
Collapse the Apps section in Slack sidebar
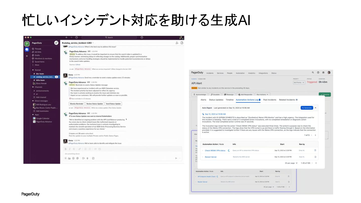coord(33,115)
